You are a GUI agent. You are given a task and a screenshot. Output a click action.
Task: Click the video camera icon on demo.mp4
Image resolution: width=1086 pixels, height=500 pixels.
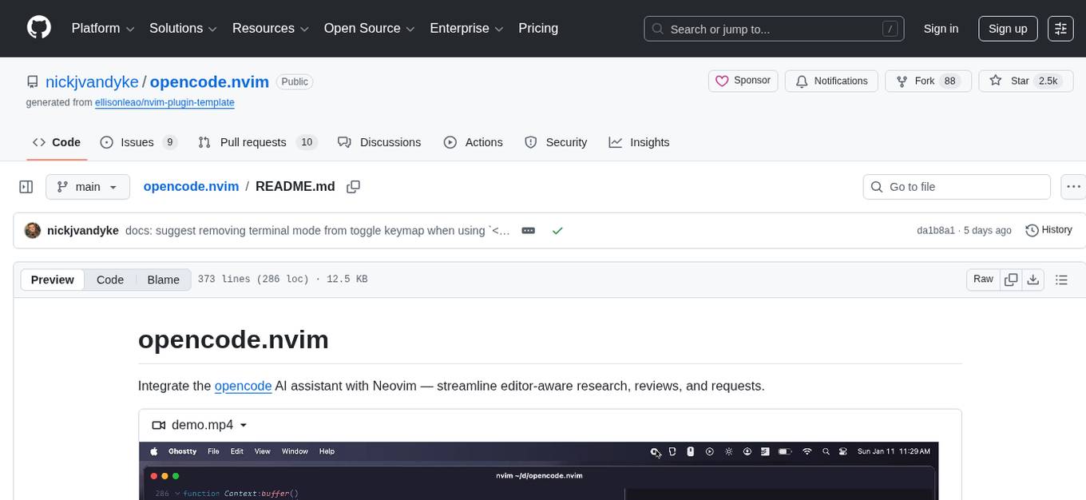[158, 425]
